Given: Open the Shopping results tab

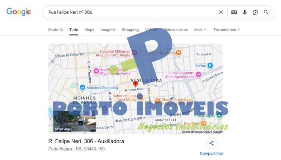Looking at the screenshot, I should pyautogui.click(x=130, y=30).
